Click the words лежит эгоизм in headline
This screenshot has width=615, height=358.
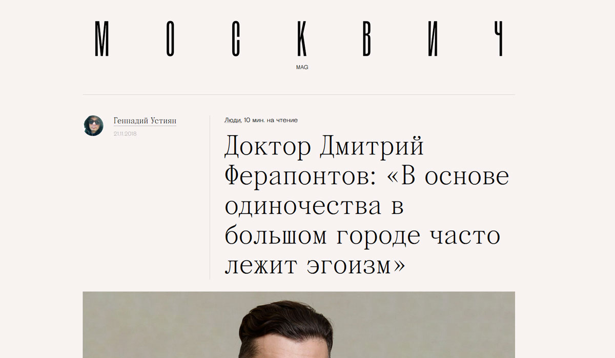point(315,266)
